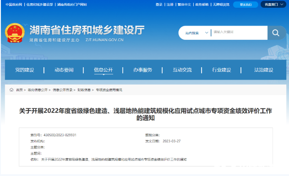Click the national emblem logo
289x176 pixels.
click(15, 33)
